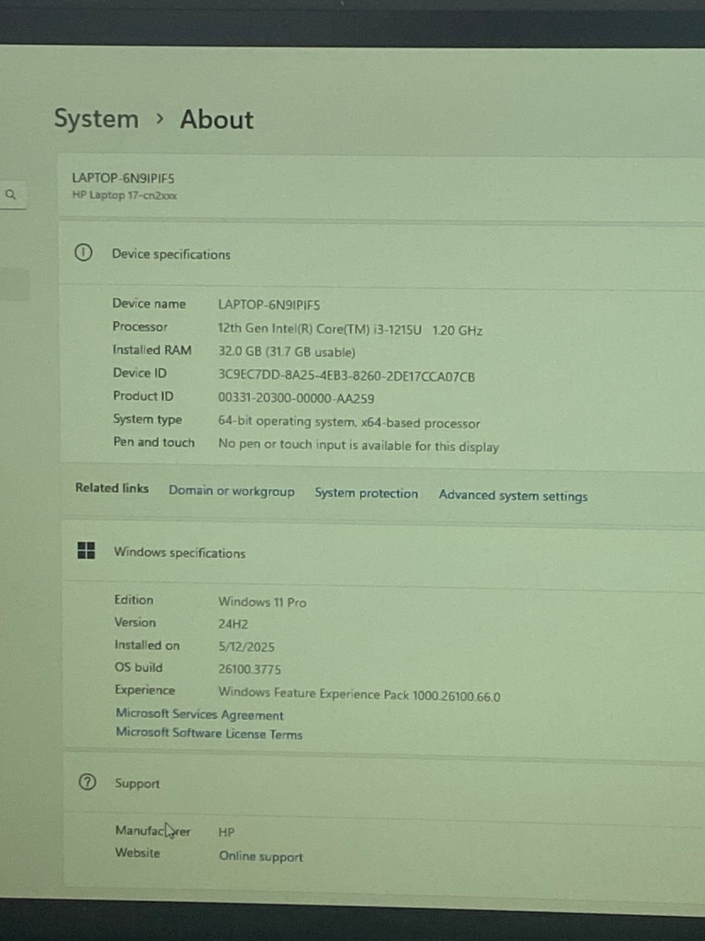The image size is (705, 941).
Task: Click the Edition label
Action: click(x=134, y=600)
